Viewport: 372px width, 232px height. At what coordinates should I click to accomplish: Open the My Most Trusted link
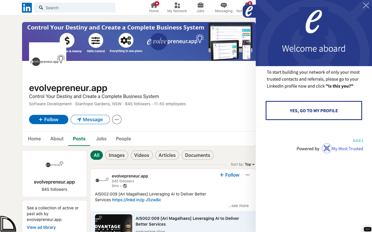click(x=348, y=148)
